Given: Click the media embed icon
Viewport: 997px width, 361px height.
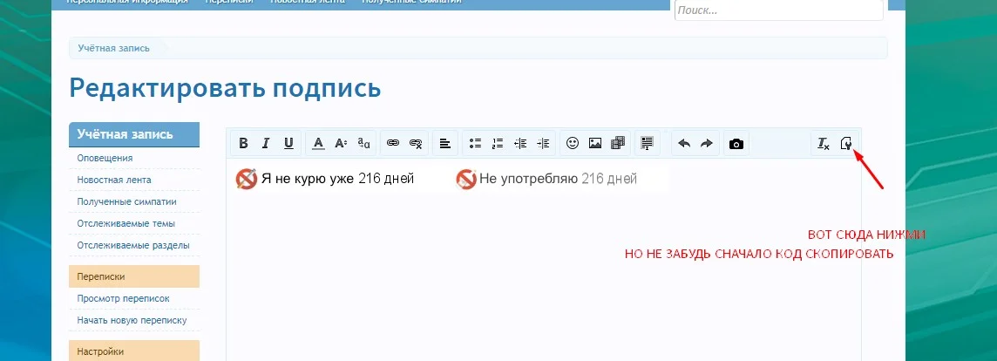Looking at the screenshot, I should [618, 143].
